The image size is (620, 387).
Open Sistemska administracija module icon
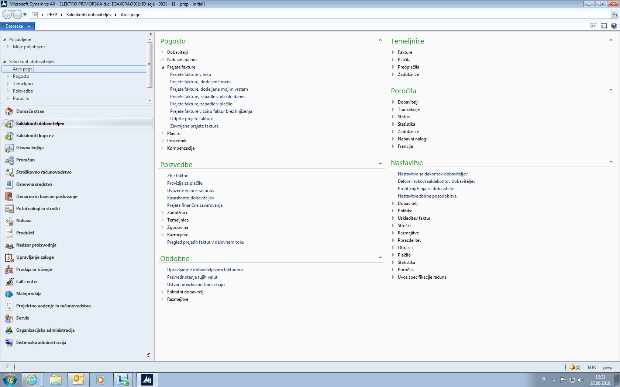coord(9,342)
